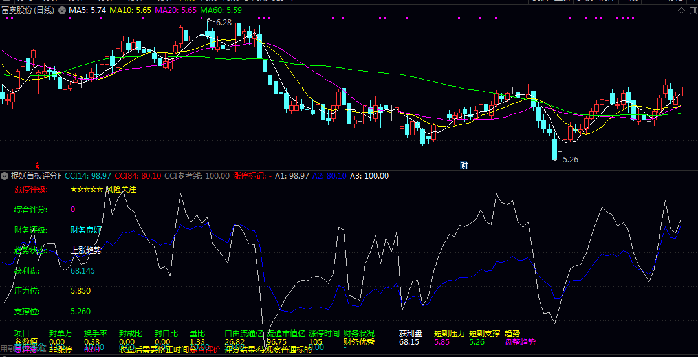
Task: Click the 量比 column header
Action: point(197,334)
